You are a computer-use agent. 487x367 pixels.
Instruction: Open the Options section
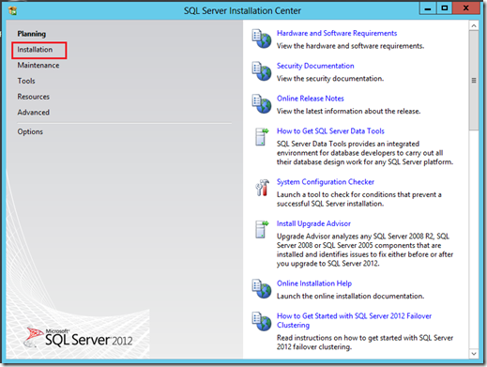click(x=30, y=131)
